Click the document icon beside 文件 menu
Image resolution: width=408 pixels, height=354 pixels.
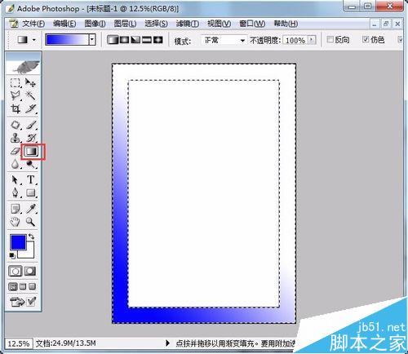[13, 24]
